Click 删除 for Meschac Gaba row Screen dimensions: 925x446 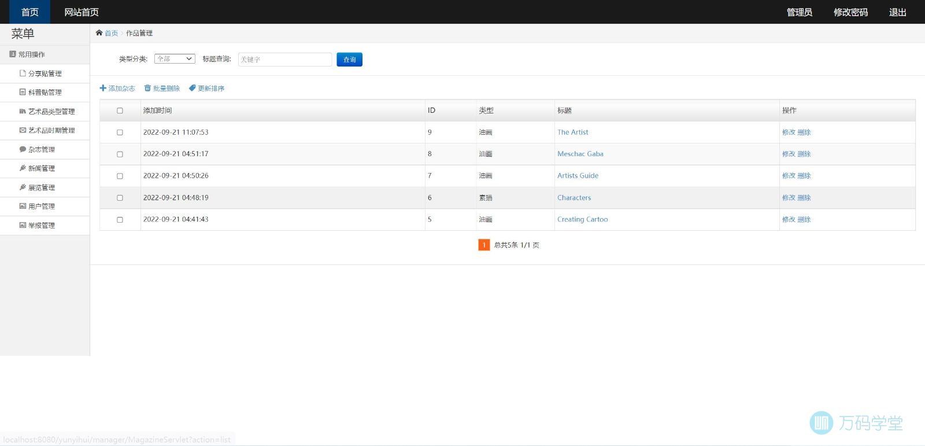(804, 154)
